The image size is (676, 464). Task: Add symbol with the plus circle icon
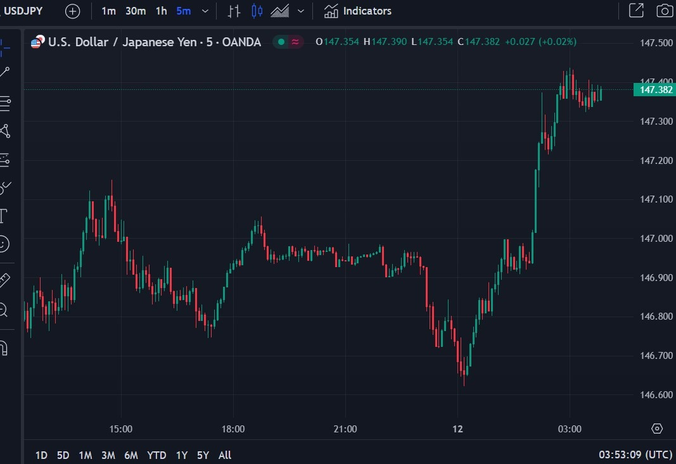pos(72,11)
